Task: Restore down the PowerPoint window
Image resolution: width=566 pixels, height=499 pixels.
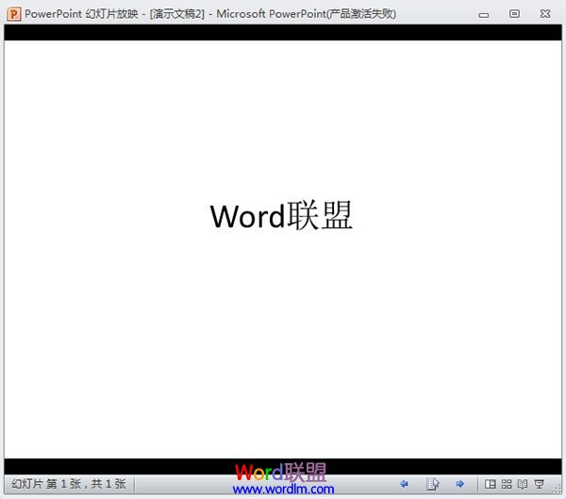Action: pyautogui.click(x=514, y=13)
